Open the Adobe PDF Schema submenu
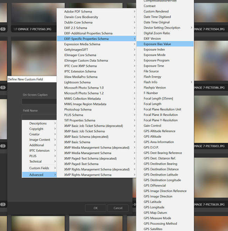 click(96, 12)
